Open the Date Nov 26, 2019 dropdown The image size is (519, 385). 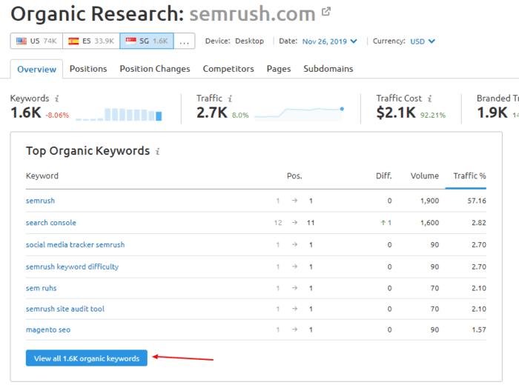[329, 41]
